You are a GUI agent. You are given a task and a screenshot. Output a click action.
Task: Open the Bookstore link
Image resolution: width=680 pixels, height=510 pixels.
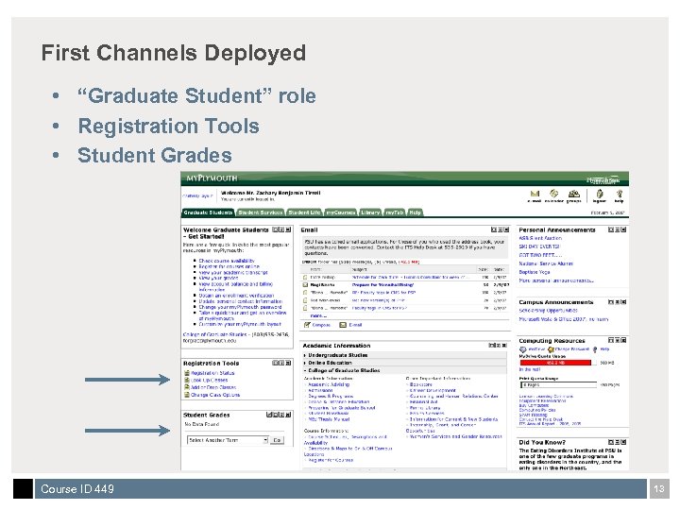coord(420,384)
